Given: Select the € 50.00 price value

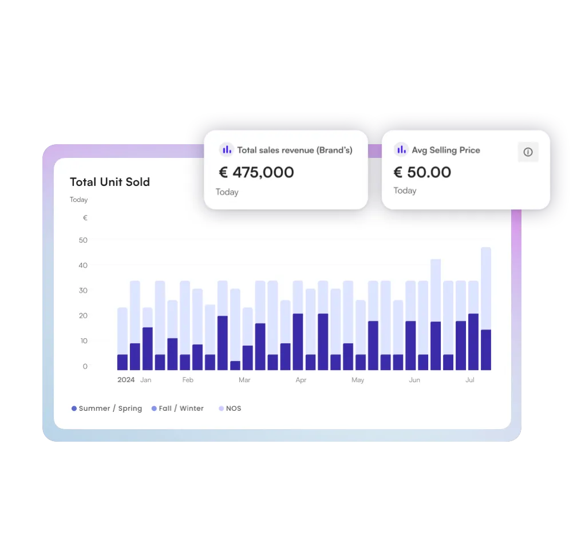Looking at the screenshot, I should [422, 172].
